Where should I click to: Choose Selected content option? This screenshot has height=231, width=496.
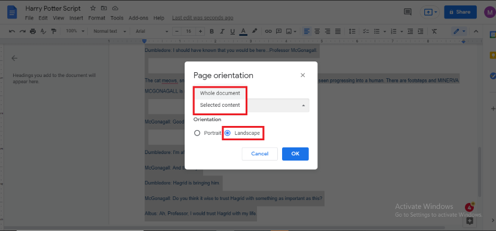(220, 105)
